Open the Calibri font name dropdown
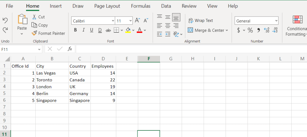 pos(113,21)
